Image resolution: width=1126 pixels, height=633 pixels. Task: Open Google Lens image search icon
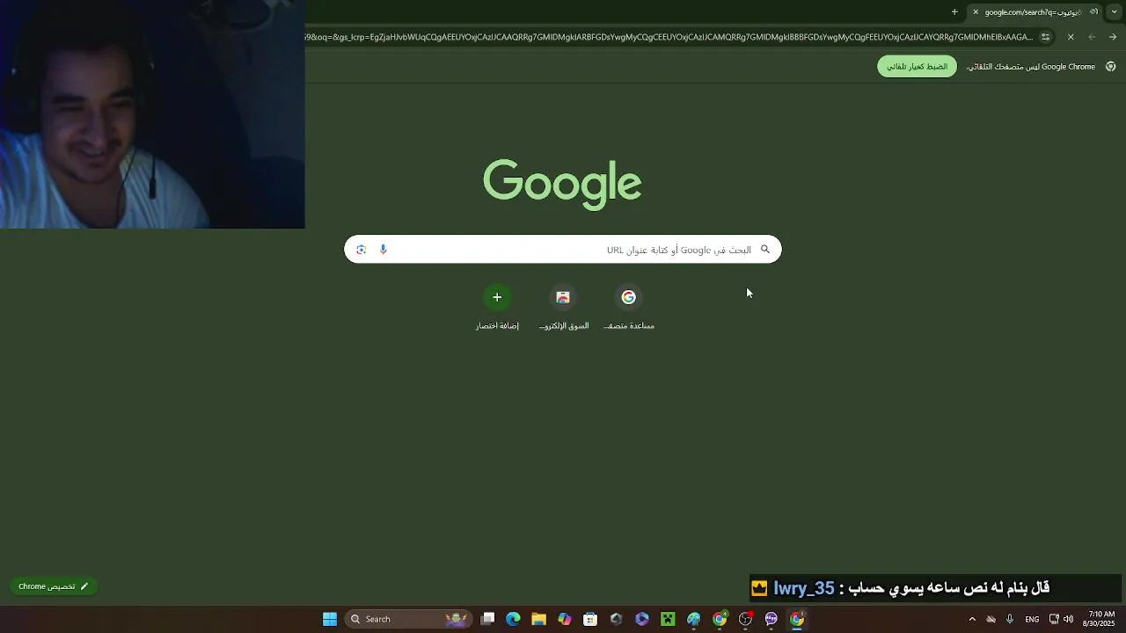[x=361, y=250]
